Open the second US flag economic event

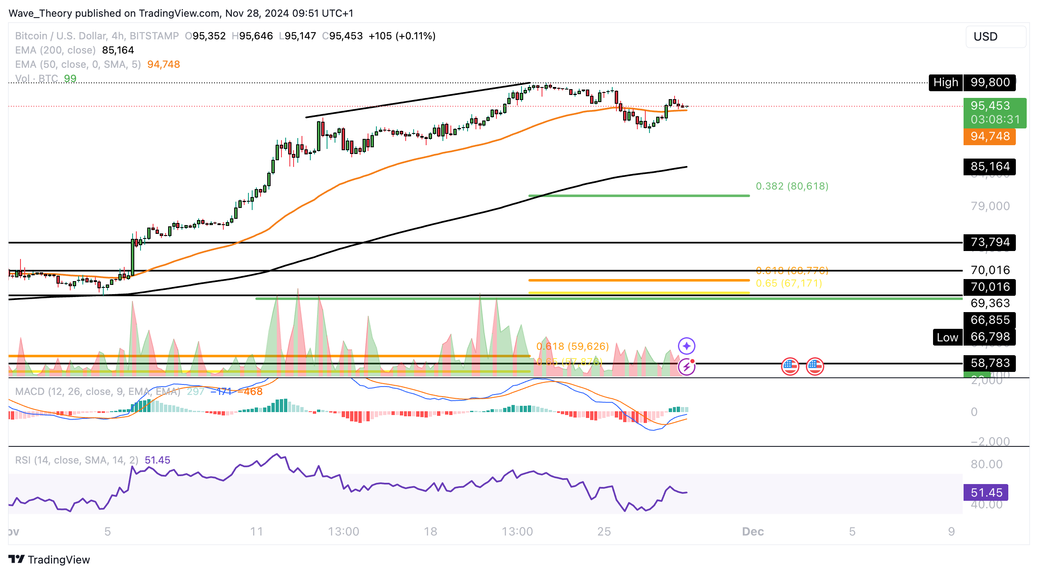coord(815,366)
